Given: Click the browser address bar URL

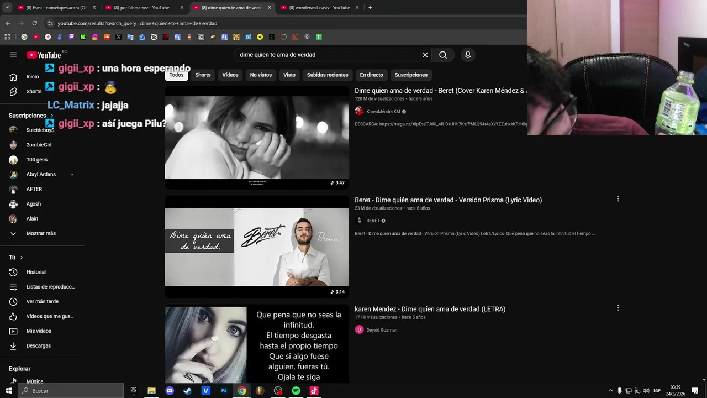Looking at the screenshot, I should pyautogui.click(x=138, y=23).
